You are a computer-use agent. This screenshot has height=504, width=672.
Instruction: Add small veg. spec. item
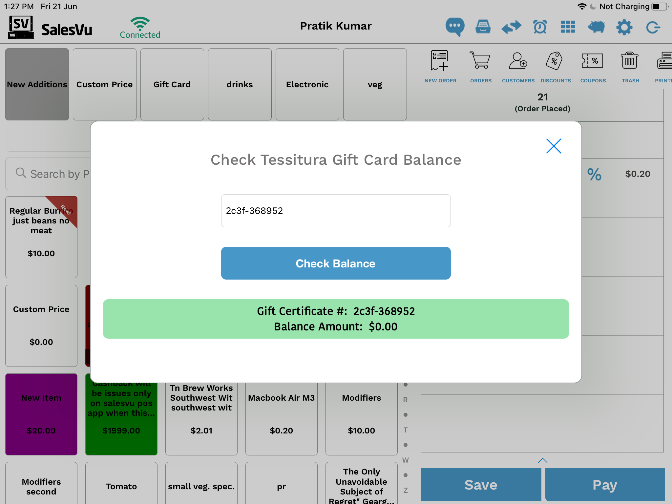tap(201, 483)
